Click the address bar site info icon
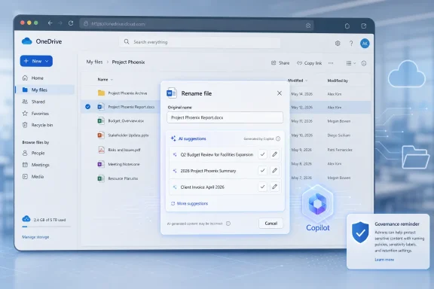434x289 pixels. pyautogui.click(x=86, y=24)
